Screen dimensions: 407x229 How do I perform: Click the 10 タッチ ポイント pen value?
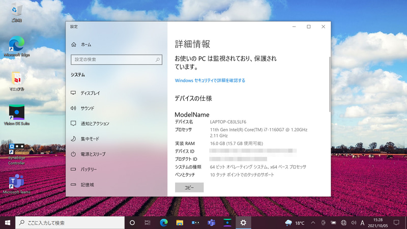242,175
